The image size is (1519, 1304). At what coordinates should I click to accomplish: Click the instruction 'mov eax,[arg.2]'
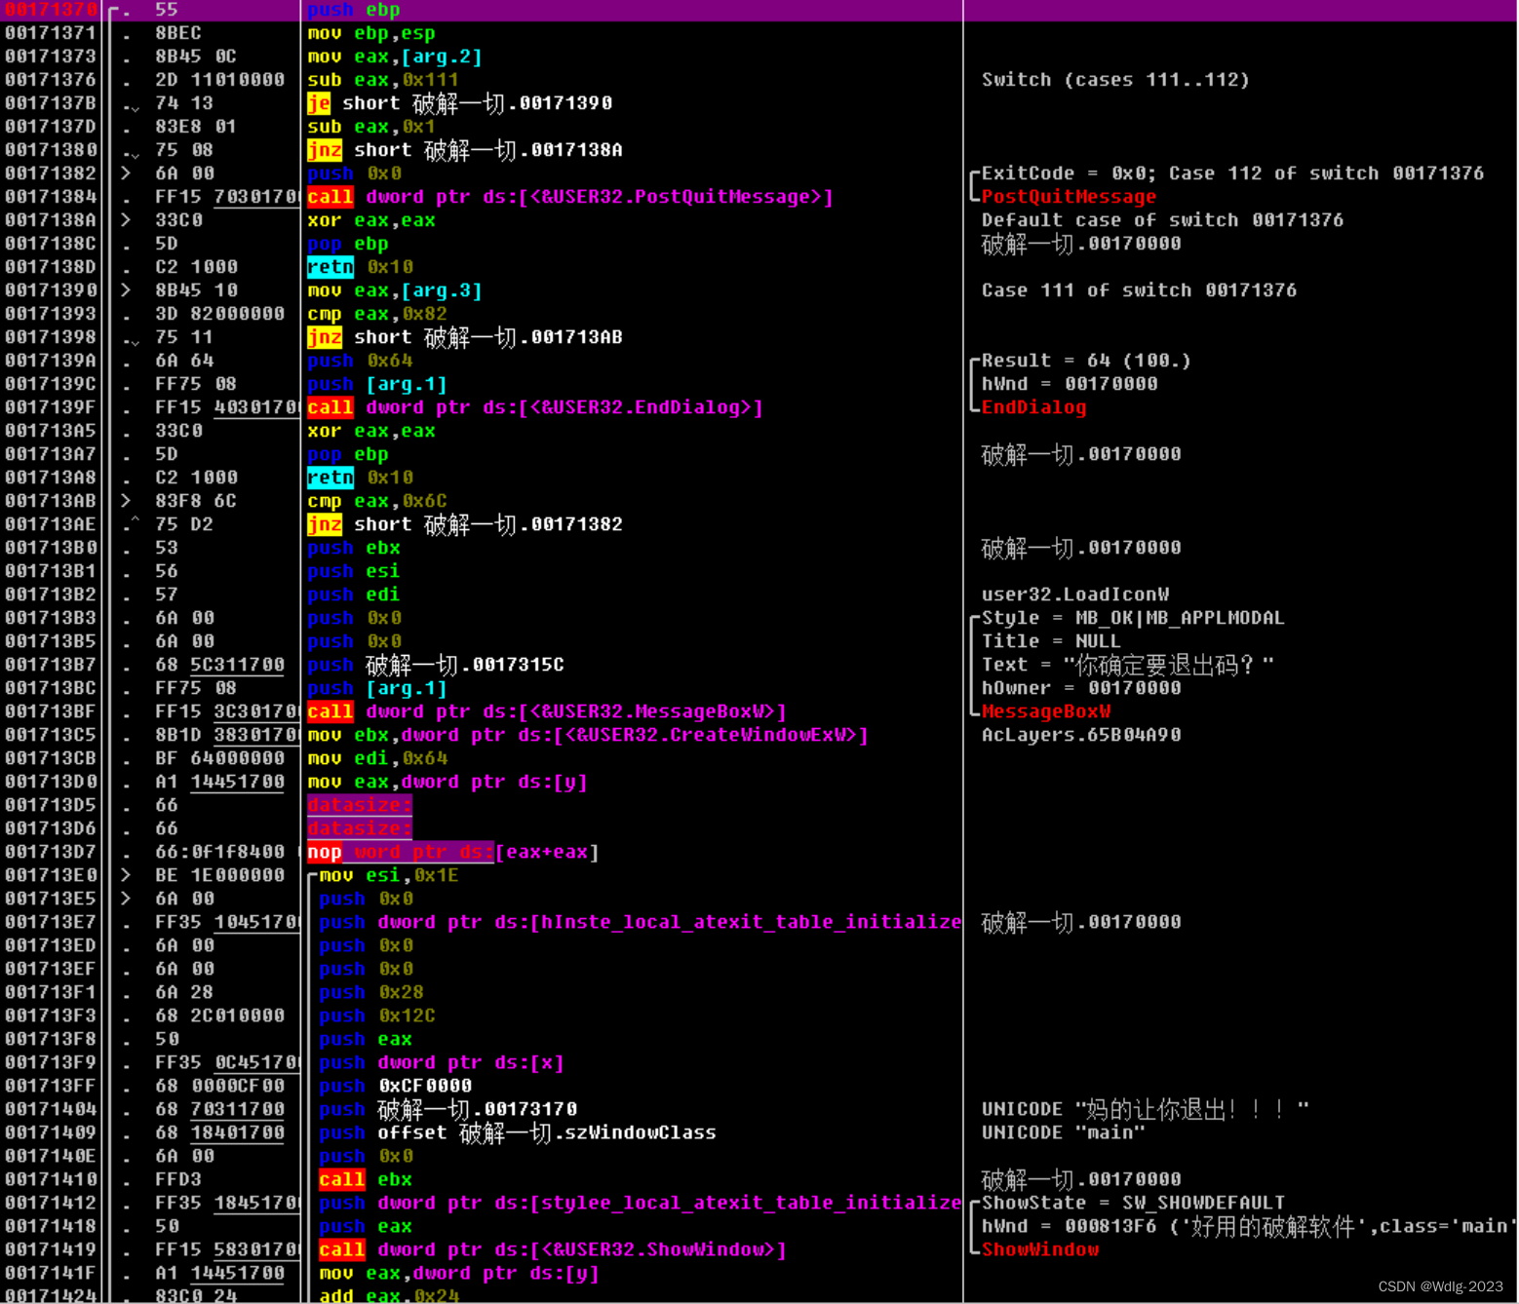pyautogui.click(x=395, y=57)
